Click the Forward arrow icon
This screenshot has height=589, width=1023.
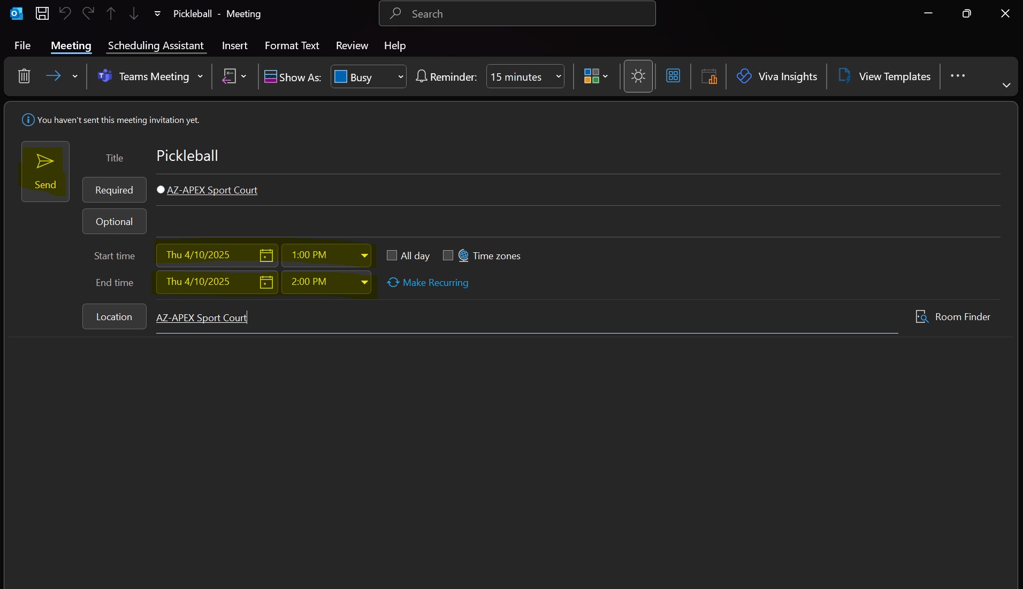(x=53, y=76)
